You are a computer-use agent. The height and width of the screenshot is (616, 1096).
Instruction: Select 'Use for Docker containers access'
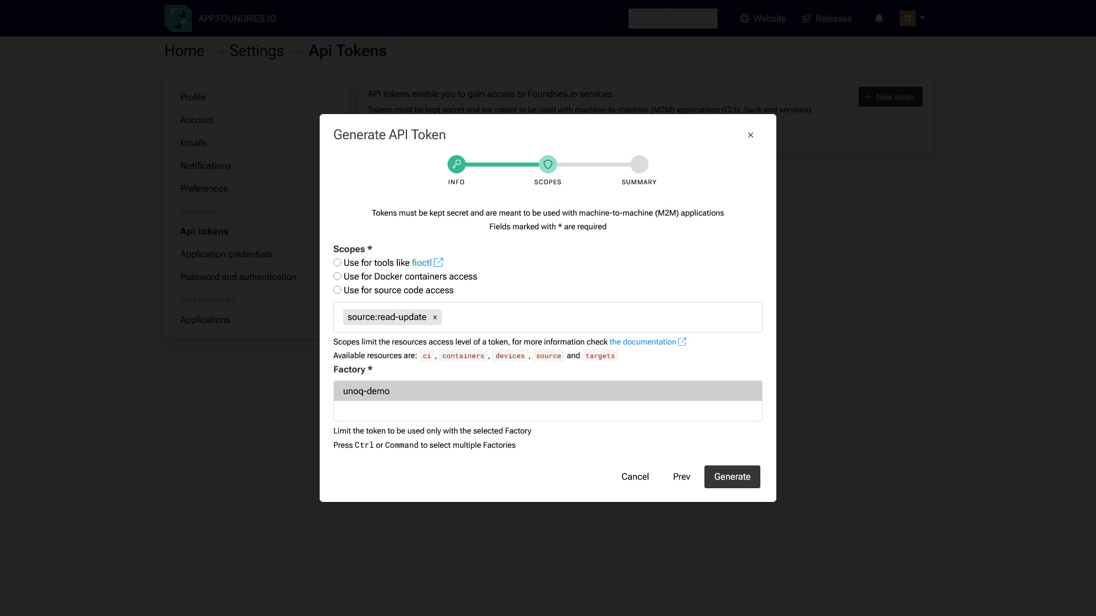[x=337, y=276]
